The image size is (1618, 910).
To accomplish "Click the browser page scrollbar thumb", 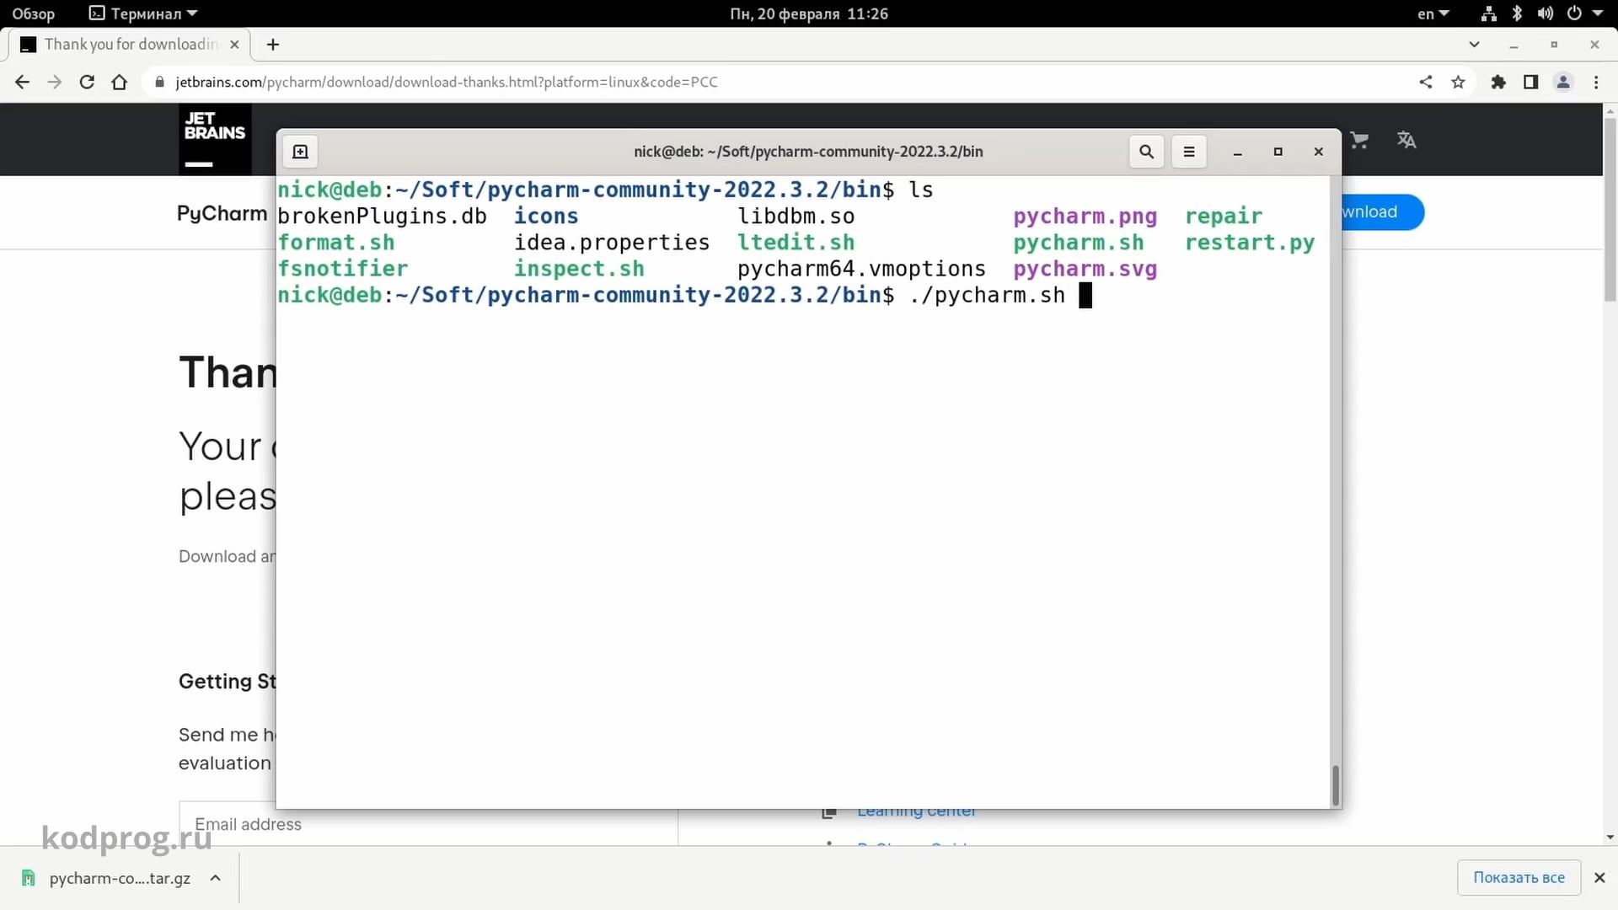I will [x=1610, y=209].
